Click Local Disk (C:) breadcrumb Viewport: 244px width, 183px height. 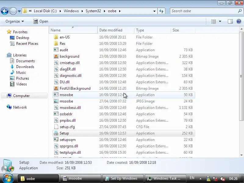45,11
